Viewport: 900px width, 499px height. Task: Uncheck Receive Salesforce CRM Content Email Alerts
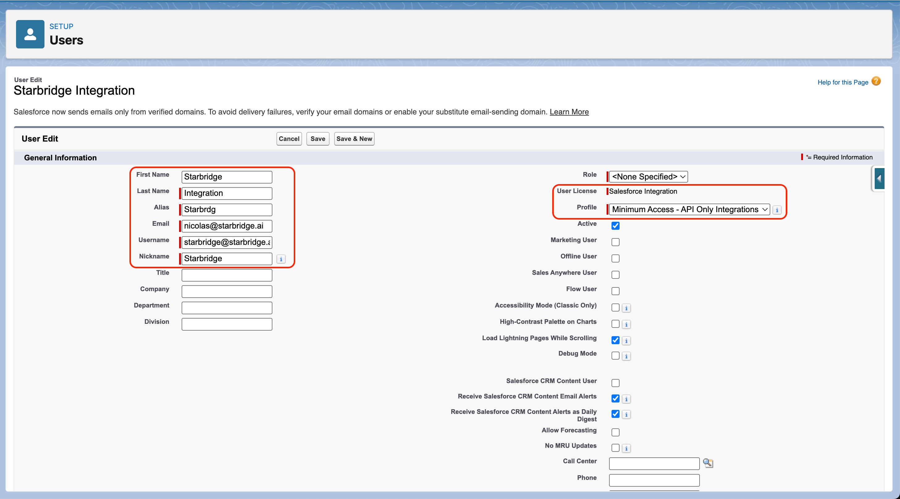click(615, 398)
